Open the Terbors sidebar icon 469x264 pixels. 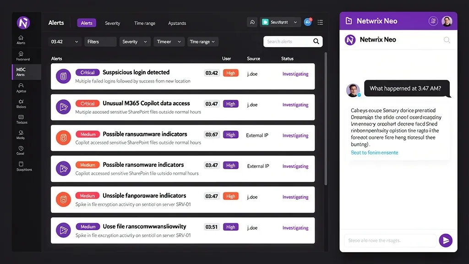tap(21, 119)
